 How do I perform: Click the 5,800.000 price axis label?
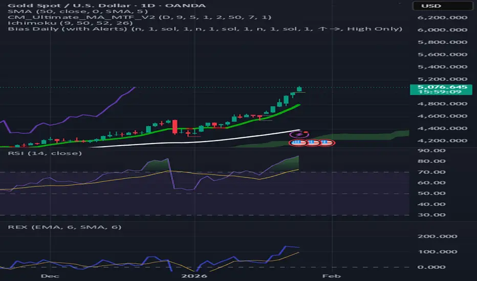coord(442,42)
